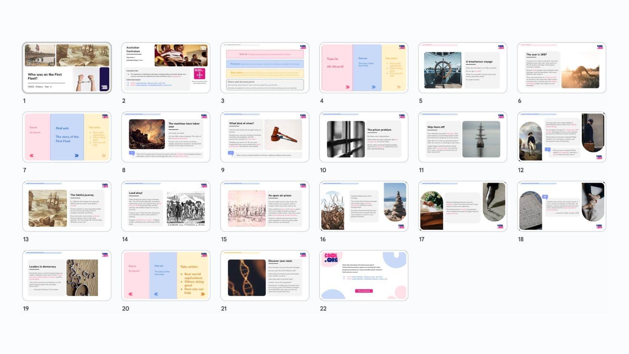Screen dimensions: 629x354
Task: Click the handcuffs image on slide 1
Action: click(x=85, y=79)
